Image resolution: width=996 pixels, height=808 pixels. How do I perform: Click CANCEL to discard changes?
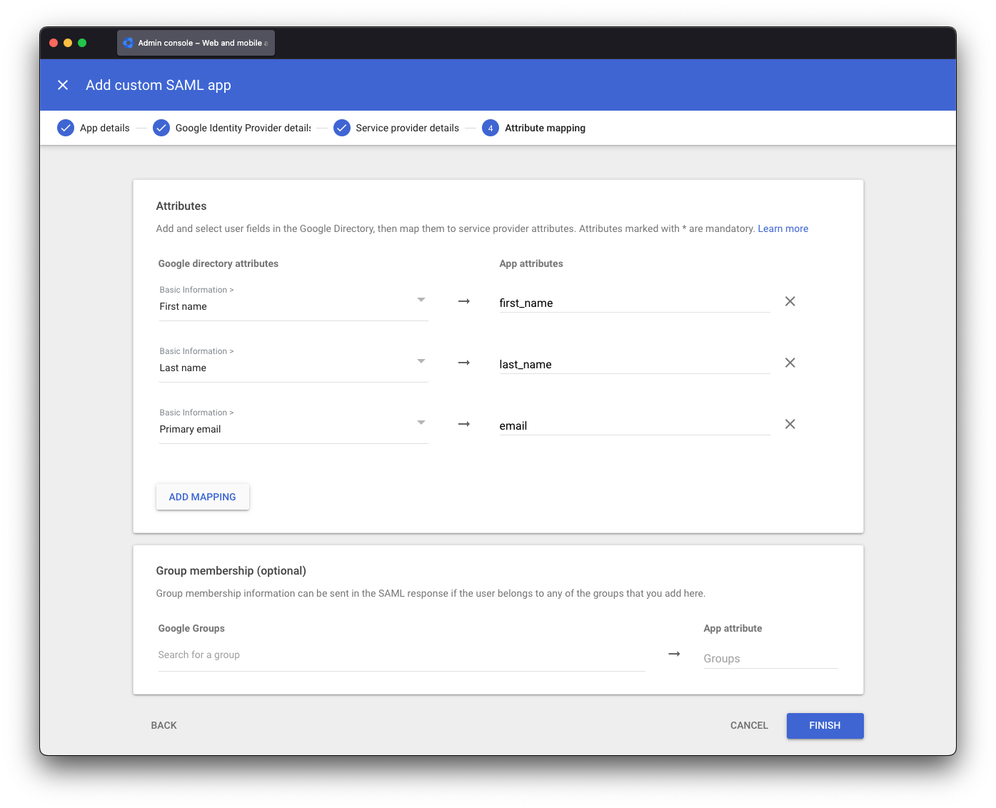(x=748, y=725)
